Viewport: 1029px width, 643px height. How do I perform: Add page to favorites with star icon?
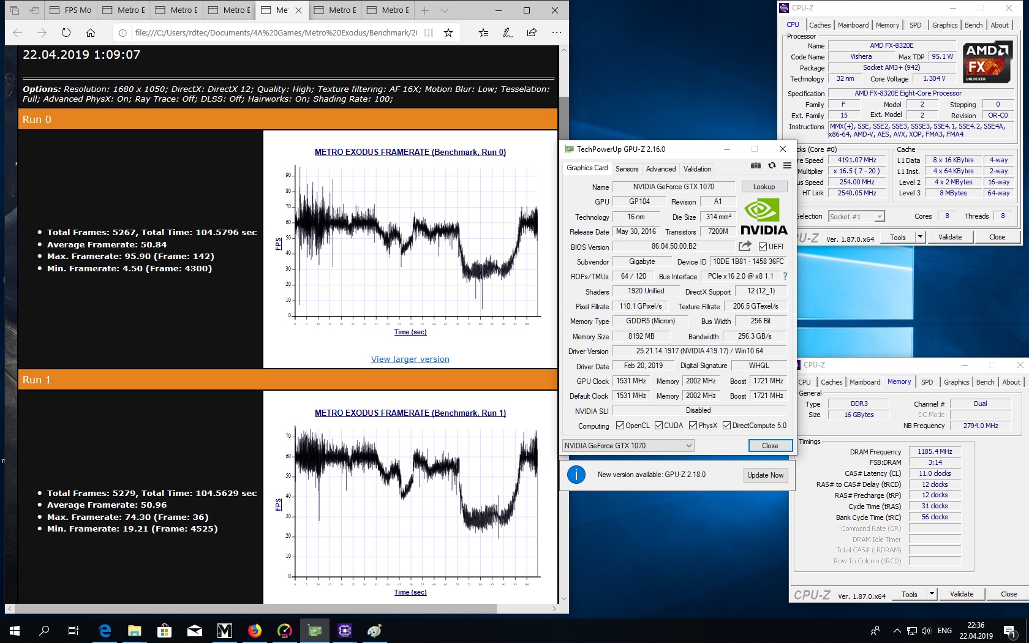448,33
